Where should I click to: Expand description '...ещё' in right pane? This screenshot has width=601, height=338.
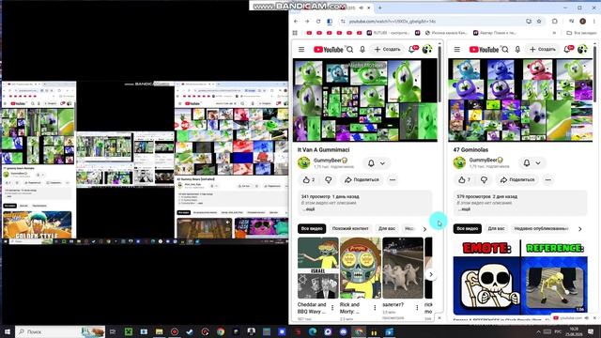tap(463, 209)
